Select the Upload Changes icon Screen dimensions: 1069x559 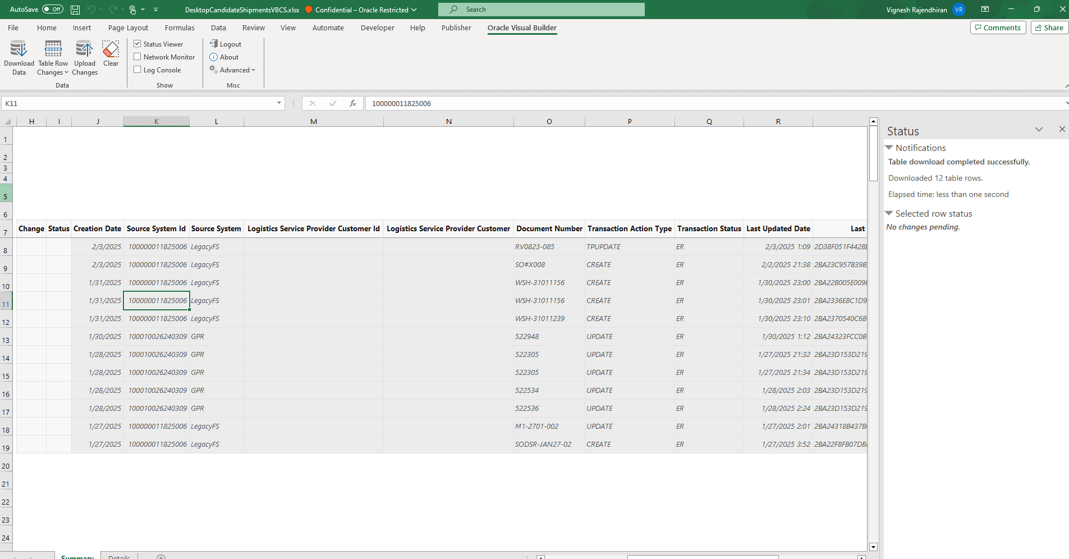tap(84, 56)
